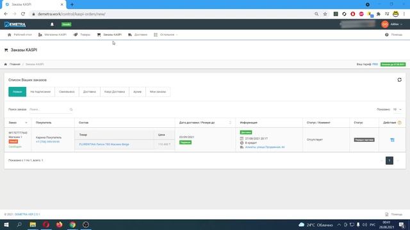Click the search magnifier in order search

71,109
